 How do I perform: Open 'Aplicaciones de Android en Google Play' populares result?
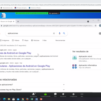click(x=25, y=66)
